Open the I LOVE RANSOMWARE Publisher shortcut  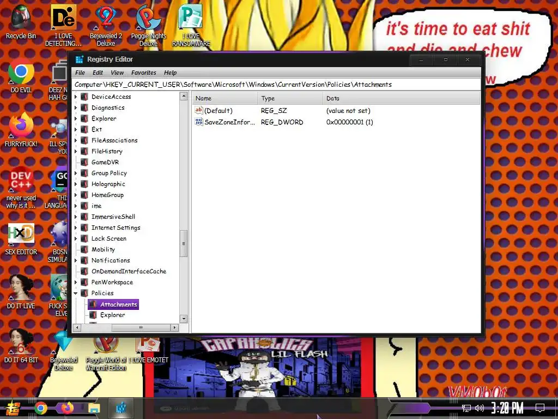(191, 25)
